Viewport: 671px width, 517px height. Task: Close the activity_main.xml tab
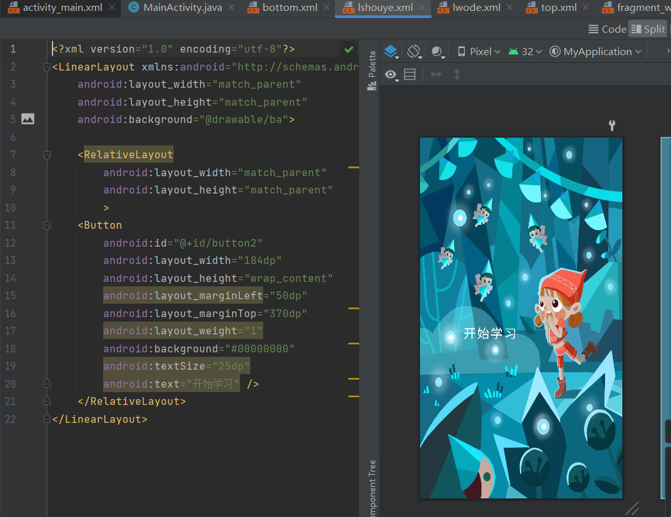click(x=112, y=7)
